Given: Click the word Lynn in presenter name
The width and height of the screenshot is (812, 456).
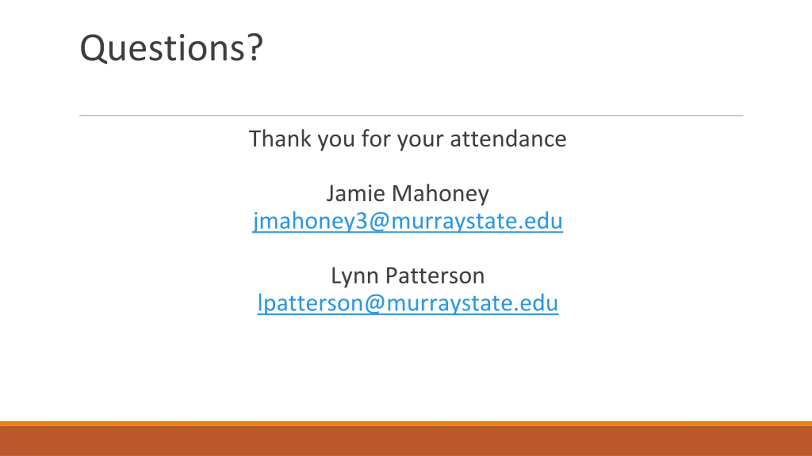Looking at the screenshot, I should 355,276.
